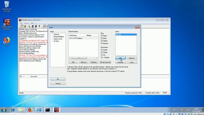Image resolution: width=204 pixels, height=115 pixels.
Task: Click the yellow help toolbar icon
Action: [x=39, y=27]
